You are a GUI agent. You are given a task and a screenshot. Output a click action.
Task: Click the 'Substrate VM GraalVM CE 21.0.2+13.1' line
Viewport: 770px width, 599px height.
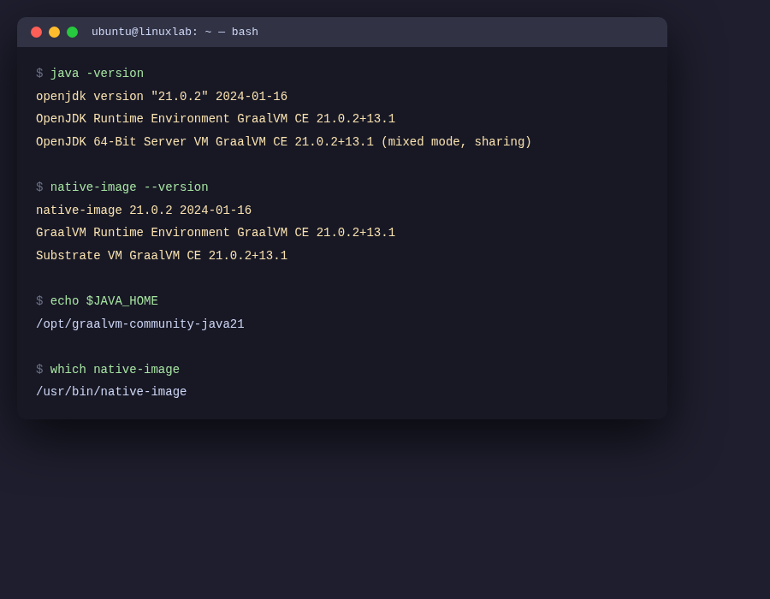tap(162, 256)
